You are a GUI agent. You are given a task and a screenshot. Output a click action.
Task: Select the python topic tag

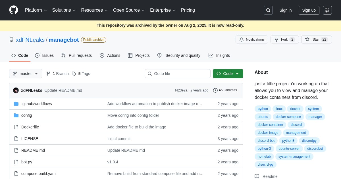pos(263,109)
